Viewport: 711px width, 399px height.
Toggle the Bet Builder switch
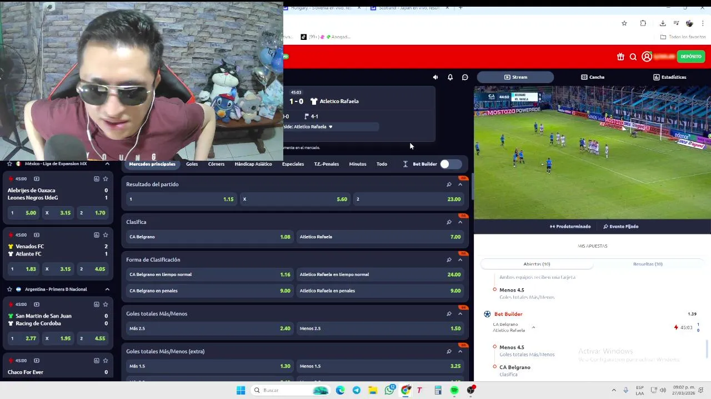(x=450, y=164)
